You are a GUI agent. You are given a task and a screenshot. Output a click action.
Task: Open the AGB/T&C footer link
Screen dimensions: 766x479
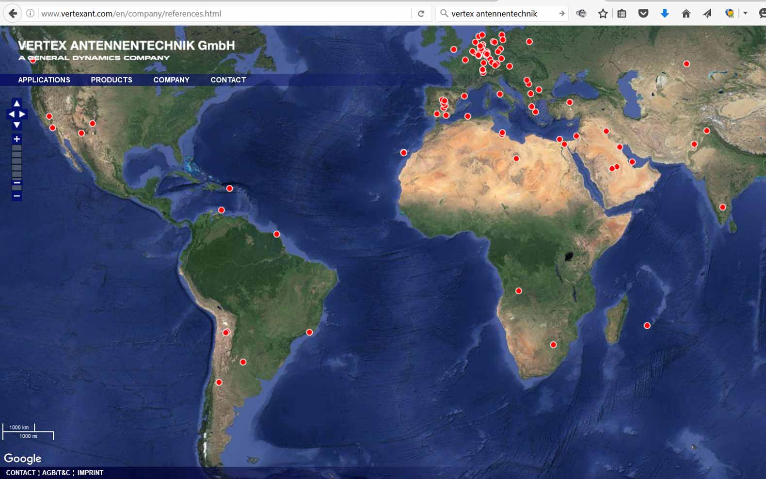point(56,473)
